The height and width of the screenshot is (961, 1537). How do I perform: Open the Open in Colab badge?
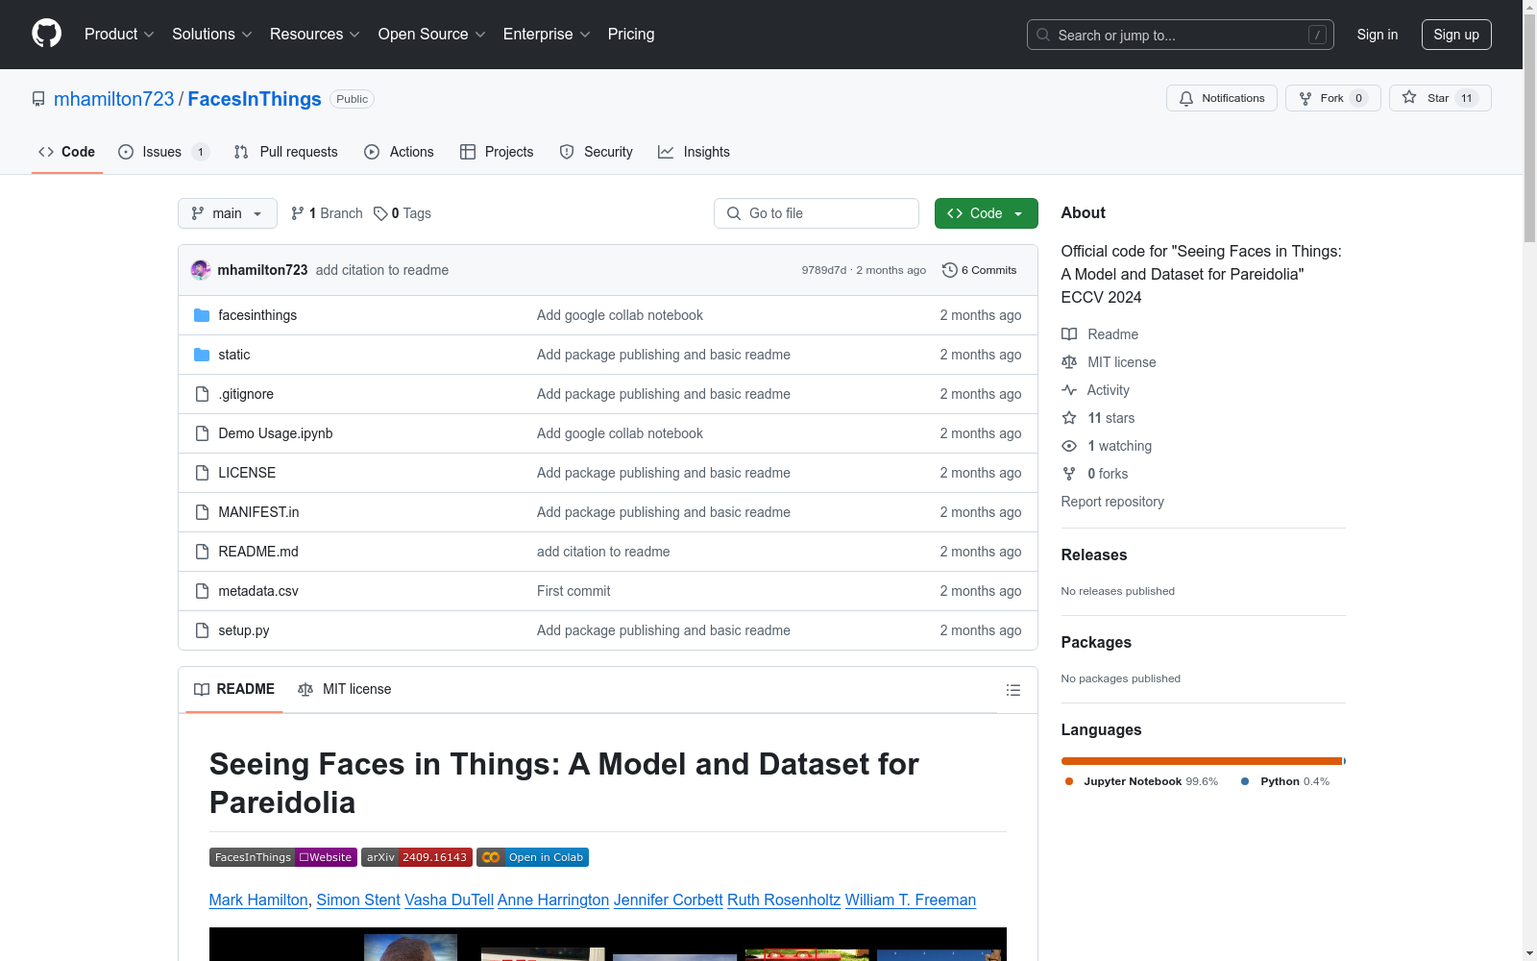(x=532, y=857)
